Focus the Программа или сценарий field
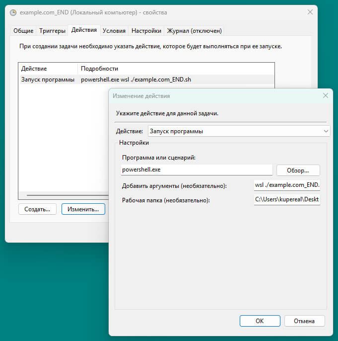 pyautogui.click(x=197, y=170)
